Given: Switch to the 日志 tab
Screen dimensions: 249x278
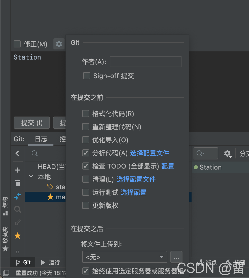Looking at the screenshot, I should tap(41, 139).
